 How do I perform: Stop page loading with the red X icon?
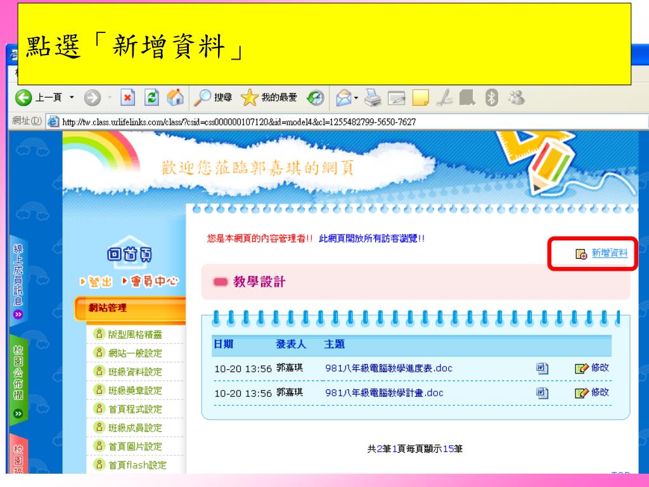pyautogui.click(x=127, y=98)
